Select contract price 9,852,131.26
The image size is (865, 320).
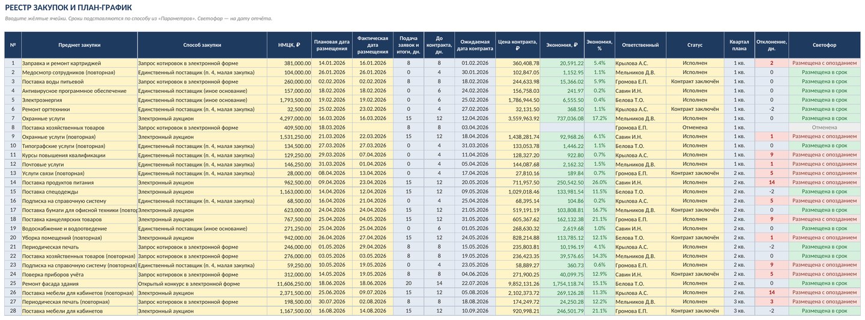519,283
